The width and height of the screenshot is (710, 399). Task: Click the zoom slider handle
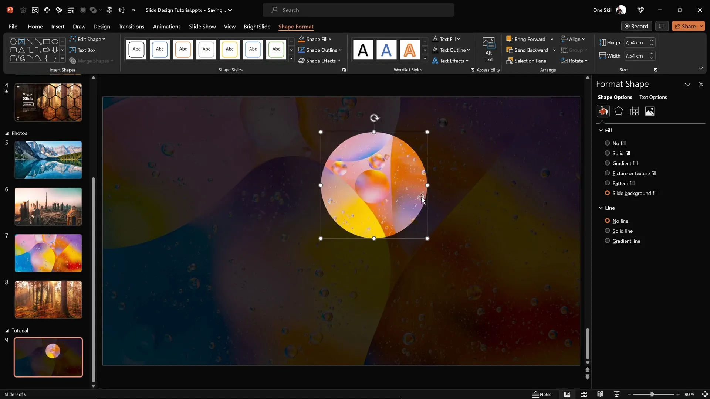652,394
